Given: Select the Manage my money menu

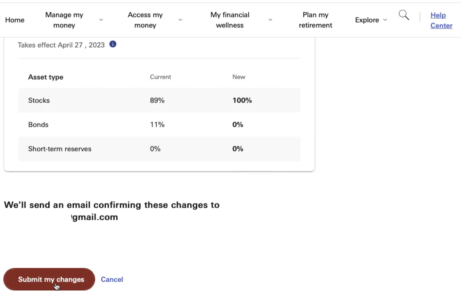Looking at the screenshot, I should pos(64,20).
